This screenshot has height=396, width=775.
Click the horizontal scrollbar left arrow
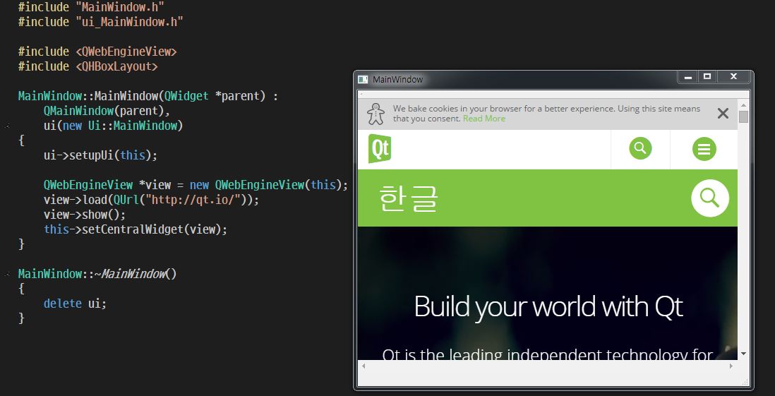click(x=364, y=366)
